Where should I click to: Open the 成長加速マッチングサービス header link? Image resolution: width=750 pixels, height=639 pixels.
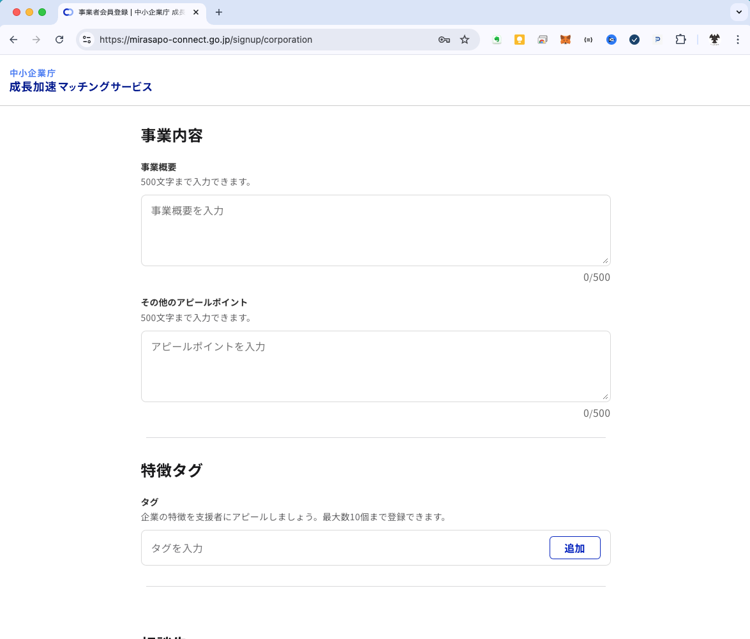coord(81,87)
